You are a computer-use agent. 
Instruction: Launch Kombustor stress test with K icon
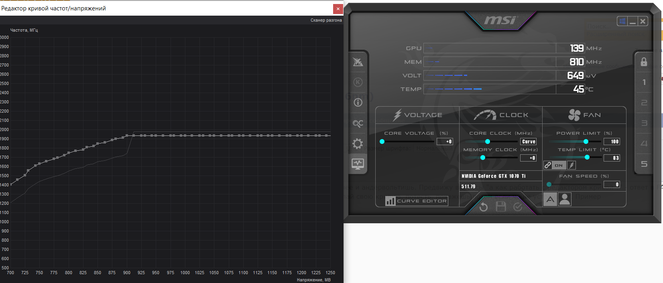click(358, 82)
